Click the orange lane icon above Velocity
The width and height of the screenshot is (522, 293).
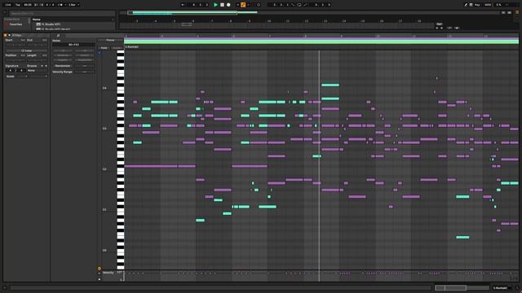(100, 268)
